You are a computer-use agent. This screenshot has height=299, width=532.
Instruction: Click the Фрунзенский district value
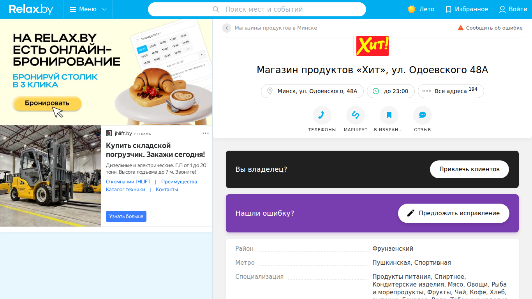coord(393,249)
